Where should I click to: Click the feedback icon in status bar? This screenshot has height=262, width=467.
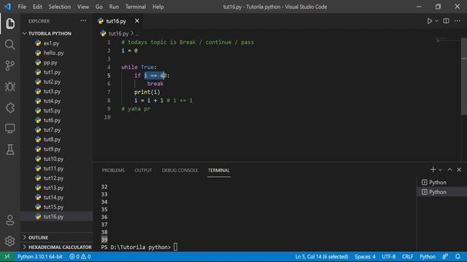[x=445, y=257]
